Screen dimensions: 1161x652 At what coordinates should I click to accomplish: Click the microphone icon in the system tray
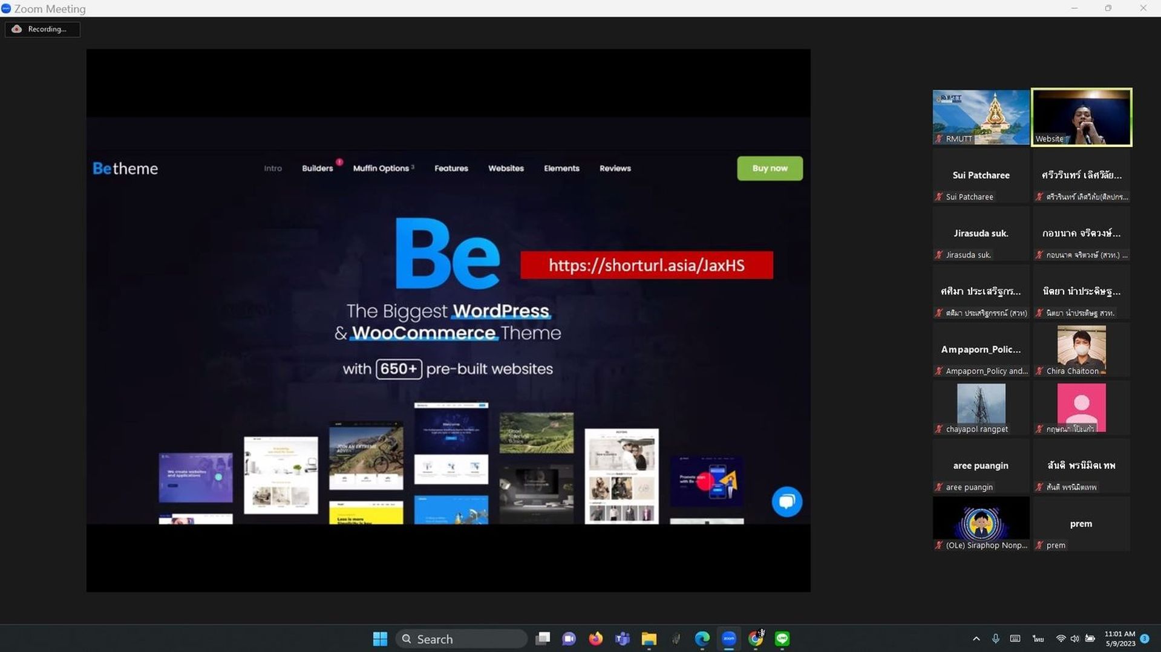point(995,639)
